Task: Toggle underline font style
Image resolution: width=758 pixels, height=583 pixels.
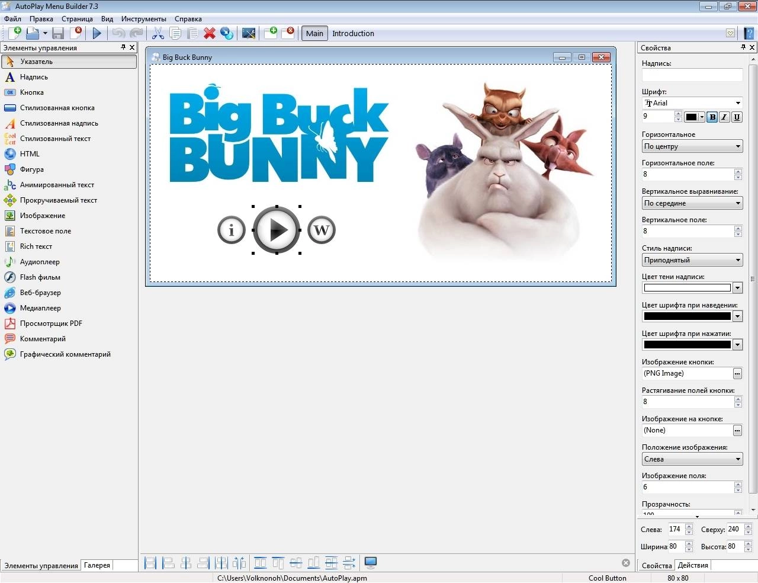Action: click(737, 117)
